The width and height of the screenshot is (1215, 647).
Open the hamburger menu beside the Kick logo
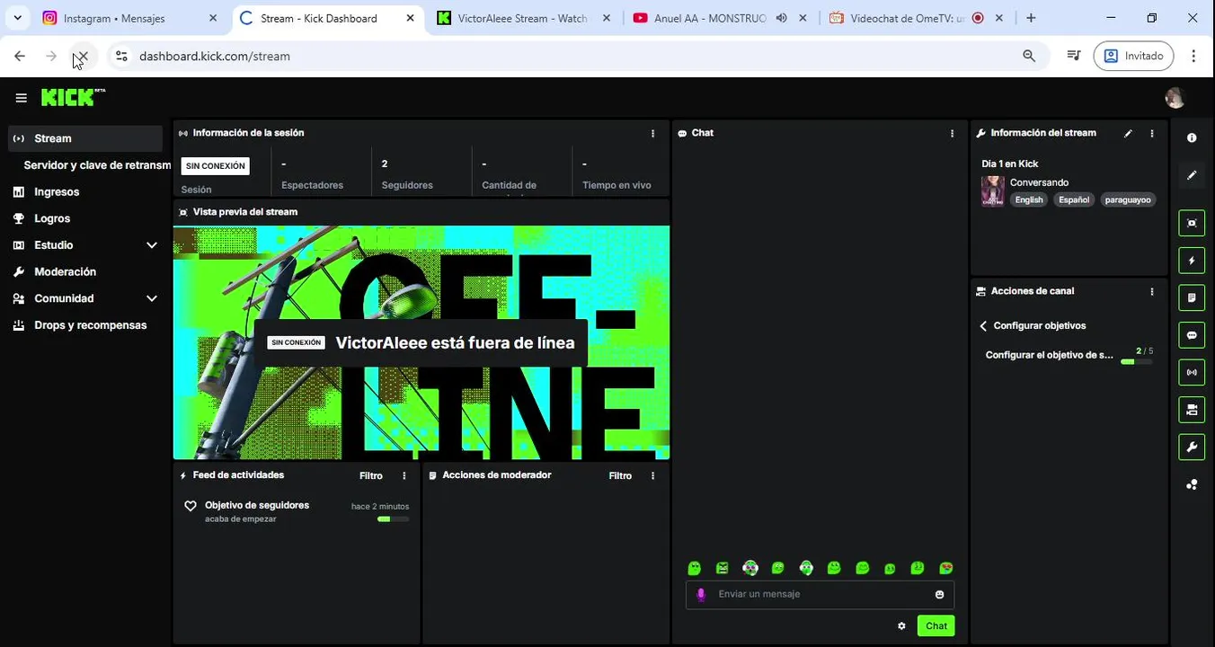(x=21, y=98)
